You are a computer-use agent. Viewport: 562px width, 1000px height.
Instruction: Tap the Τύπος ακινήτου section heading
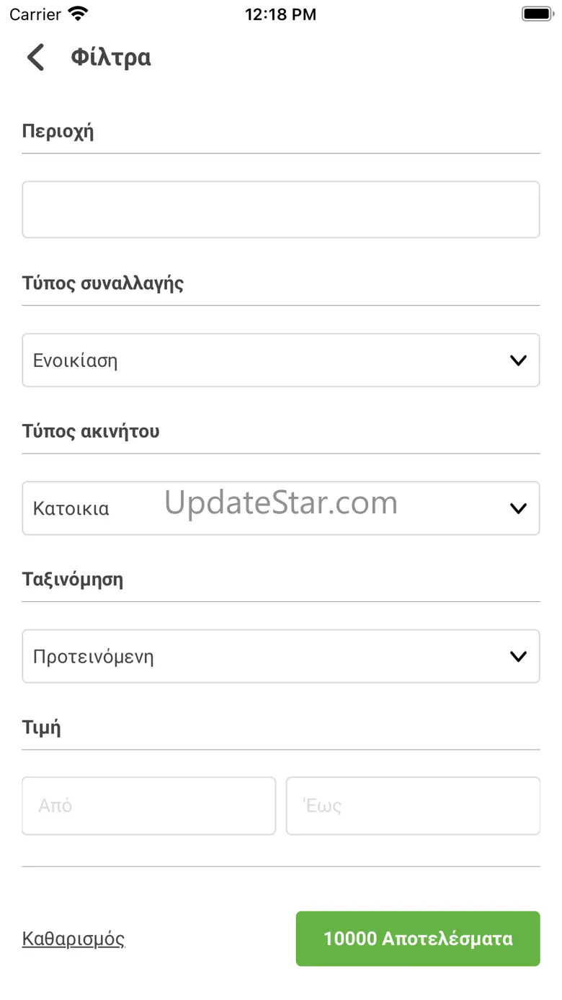pos(91,431)
